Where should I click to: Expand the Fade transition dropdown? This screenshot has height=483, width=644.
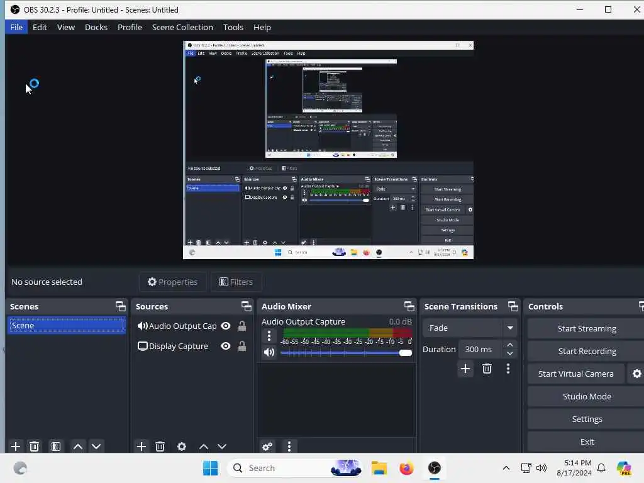click(x=510, y=328)
